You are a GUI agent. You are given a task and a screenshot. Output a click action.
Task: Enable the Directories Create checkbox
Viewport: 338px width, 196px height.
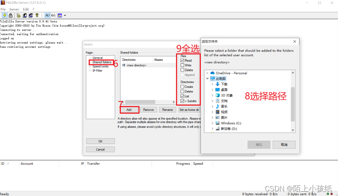pos(182,87)
